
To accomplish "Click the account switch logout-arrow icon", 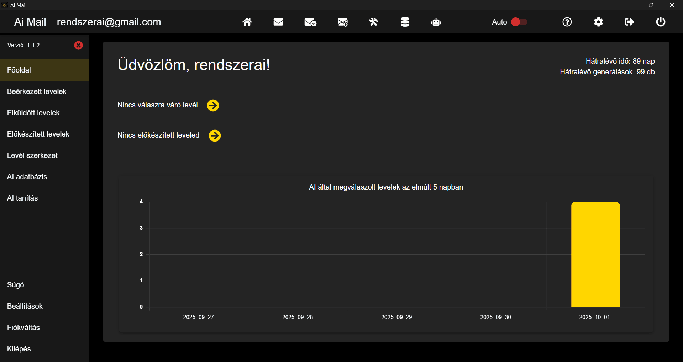I will 629,22.
